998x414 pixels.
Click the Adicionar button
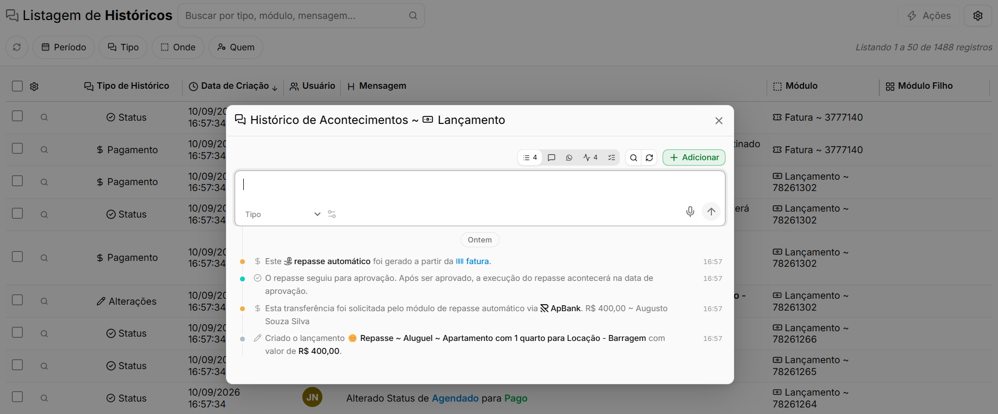(694, 157)
